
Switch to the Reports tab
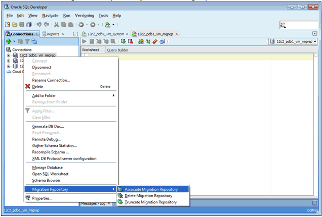click(x=53, y=34)
